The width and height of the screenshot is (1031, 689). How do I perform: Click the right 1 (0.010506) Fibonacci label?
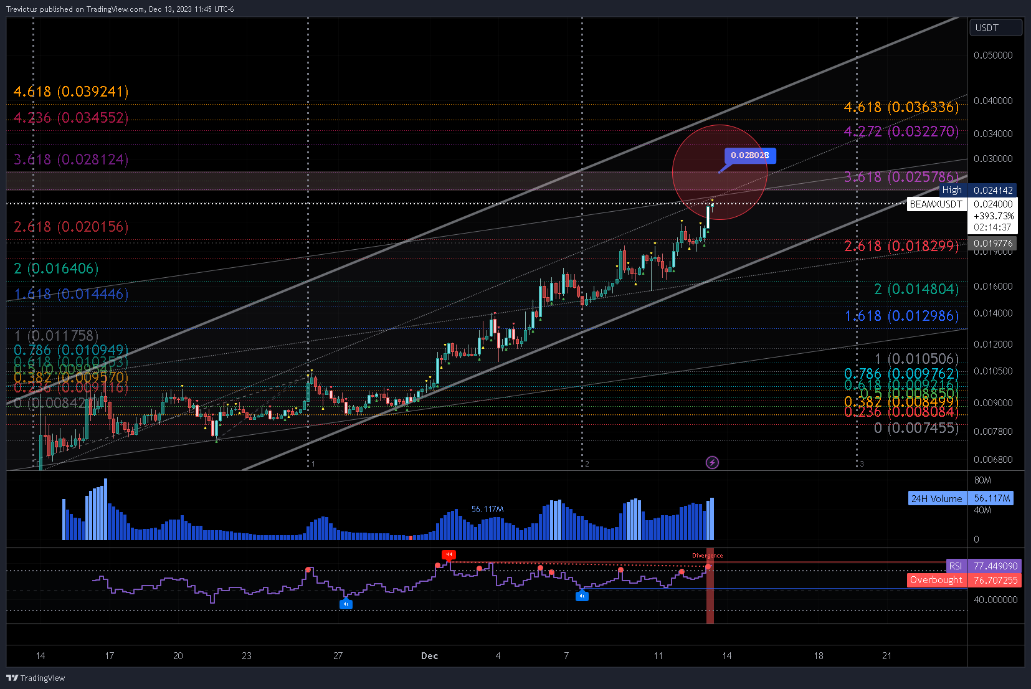(916, 359)
